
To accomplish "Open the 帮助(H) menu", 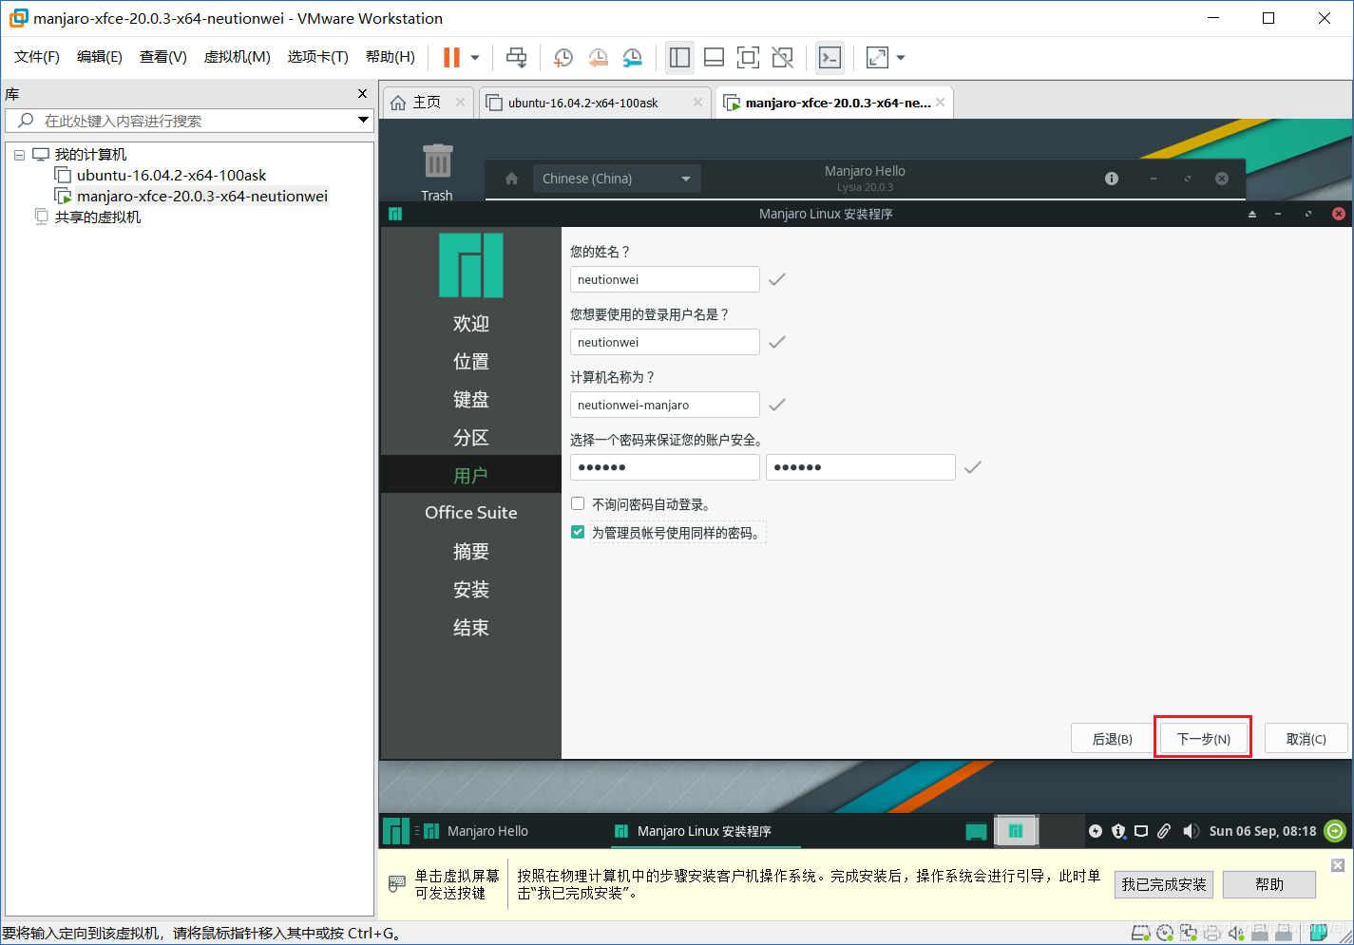I will [391, 57].
